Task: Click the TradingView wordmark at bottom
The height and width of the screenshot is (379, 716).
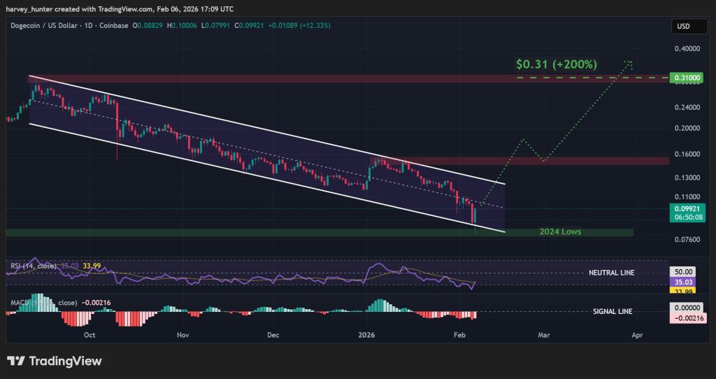Action: click(x=65, y=361)
